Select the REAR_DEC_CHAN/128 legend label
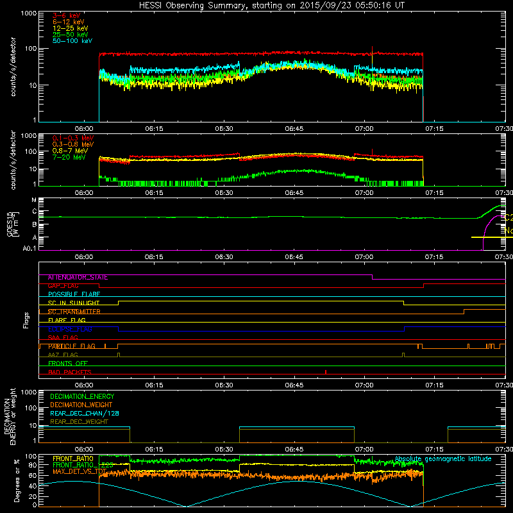513x513 pixels. (x=85, y=414)
